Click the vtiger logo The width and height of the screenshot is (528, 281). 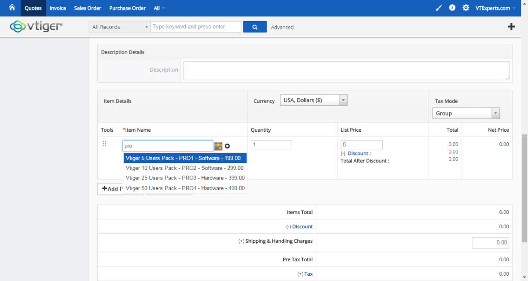pyautogui.click(x=36, y=26)
